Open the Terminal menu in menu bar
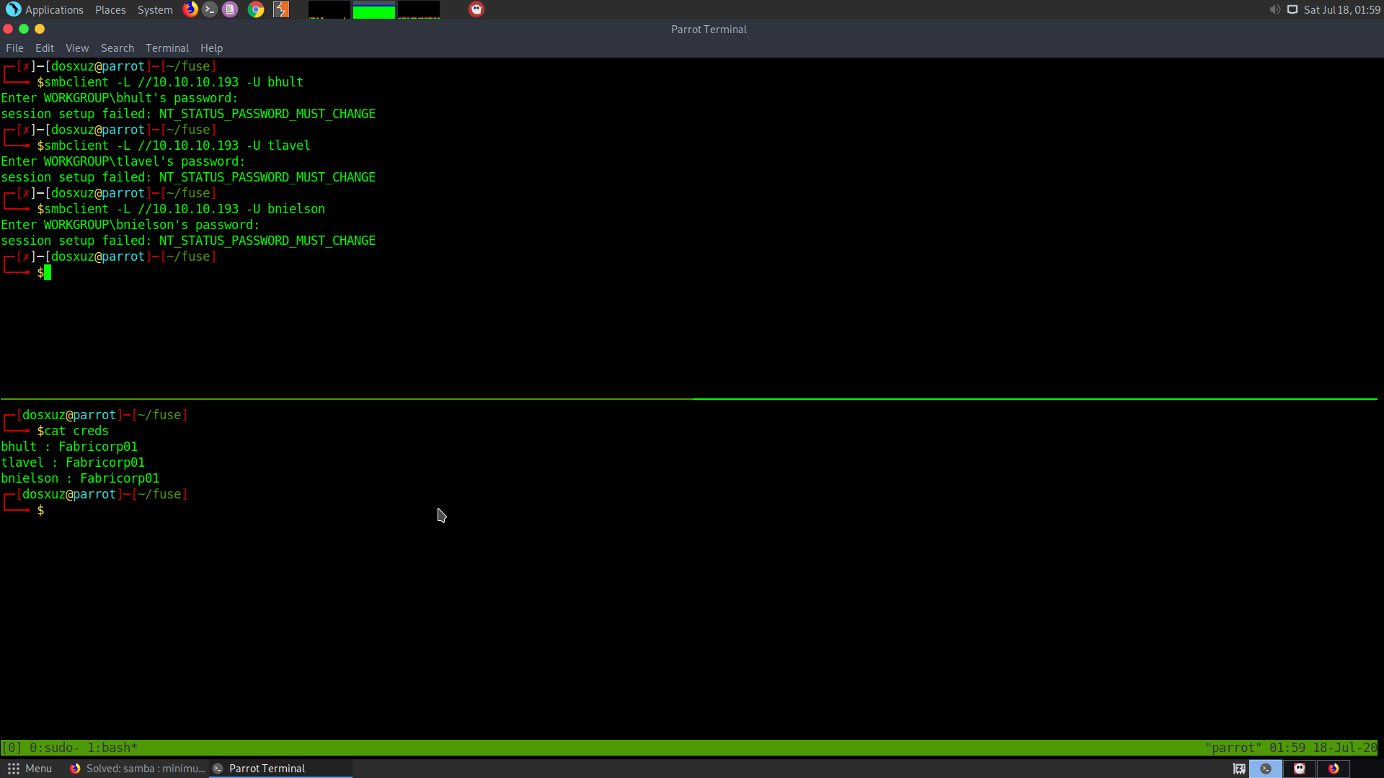The height and width of the screenshot is (778, 1384). click(x=167, y=48)
